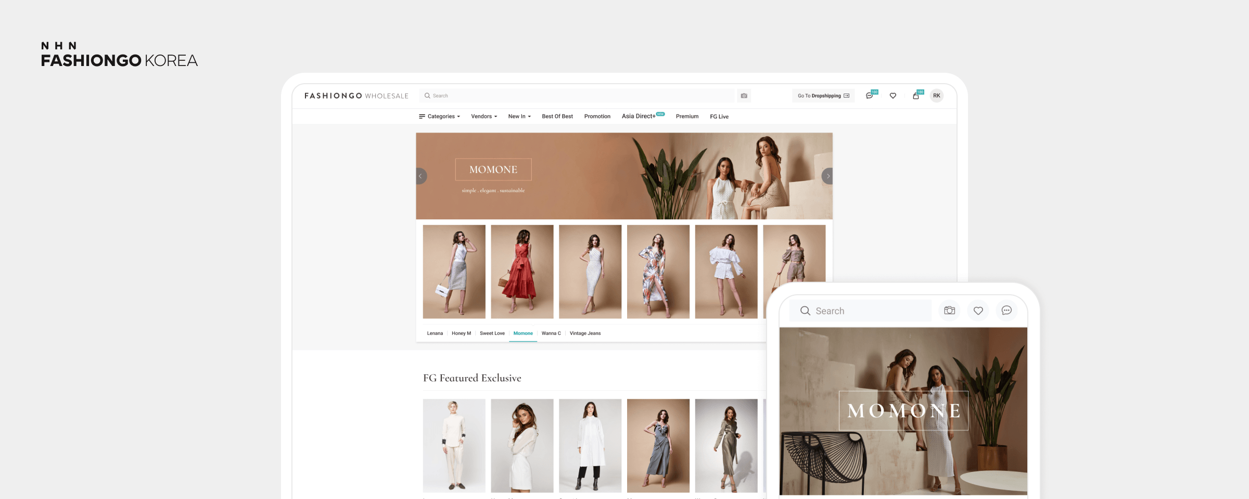The width and height of the screenshot is (1249, 499).
Task: Select the Wanna C vendor tab
Action: tap(551, 333)
